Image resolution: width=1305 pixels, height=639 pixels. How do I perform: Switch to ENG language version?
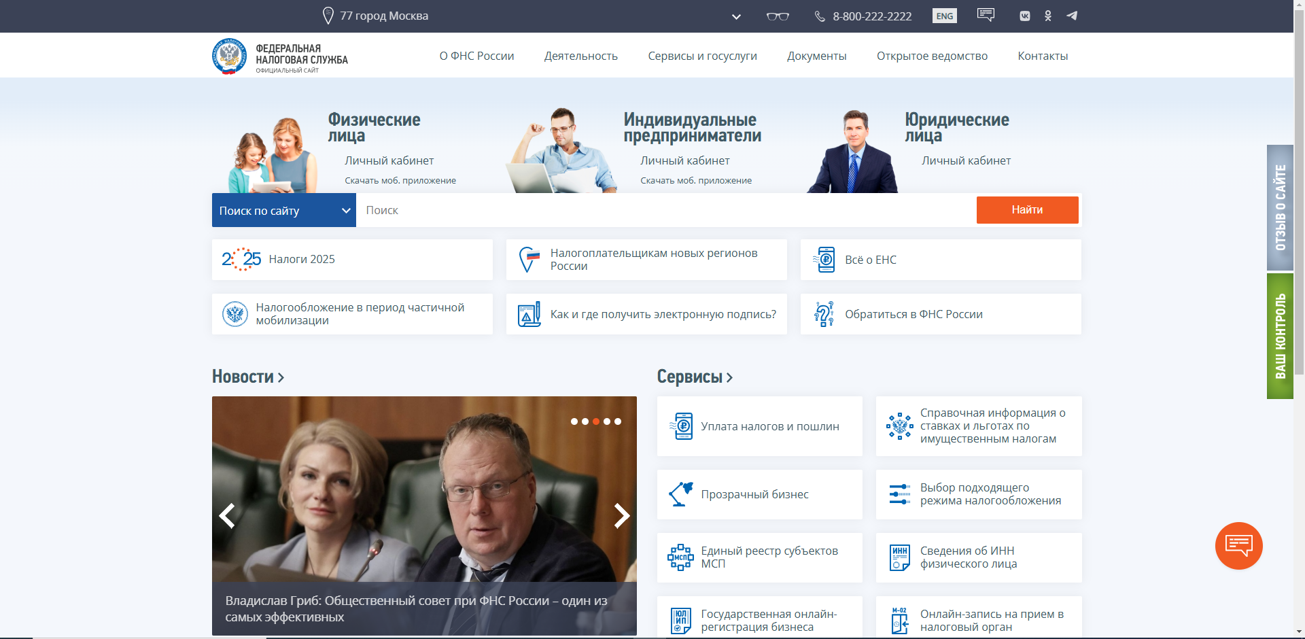point(944,16)
